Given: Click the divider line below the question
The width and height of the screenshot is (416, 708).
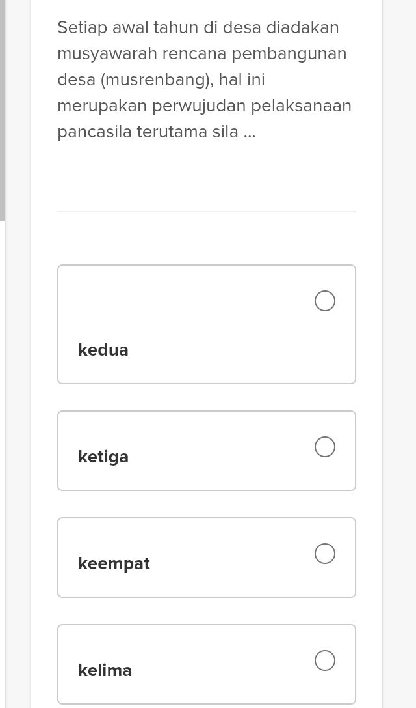Looking at the screenshot, I should click(x=207, y=211).
